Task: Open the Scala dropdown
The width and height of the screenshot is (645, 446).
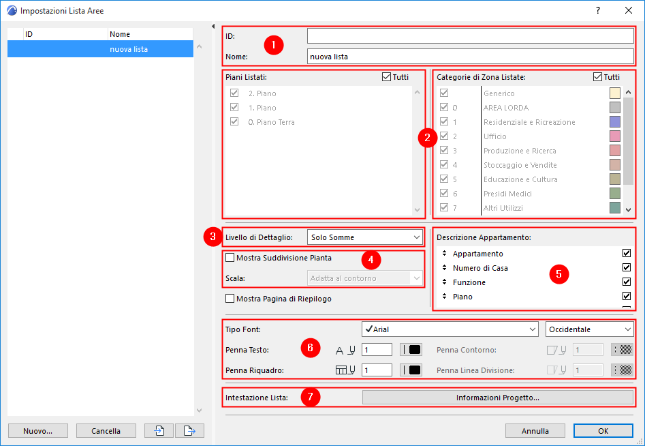Action: [365, 278]
